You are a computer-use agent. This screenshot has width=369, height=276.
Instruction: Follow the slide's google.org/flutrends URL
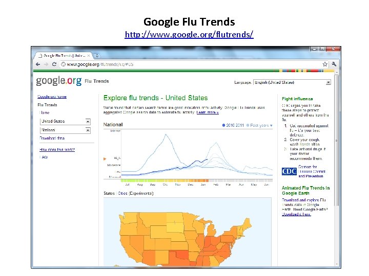coord(189,35)
